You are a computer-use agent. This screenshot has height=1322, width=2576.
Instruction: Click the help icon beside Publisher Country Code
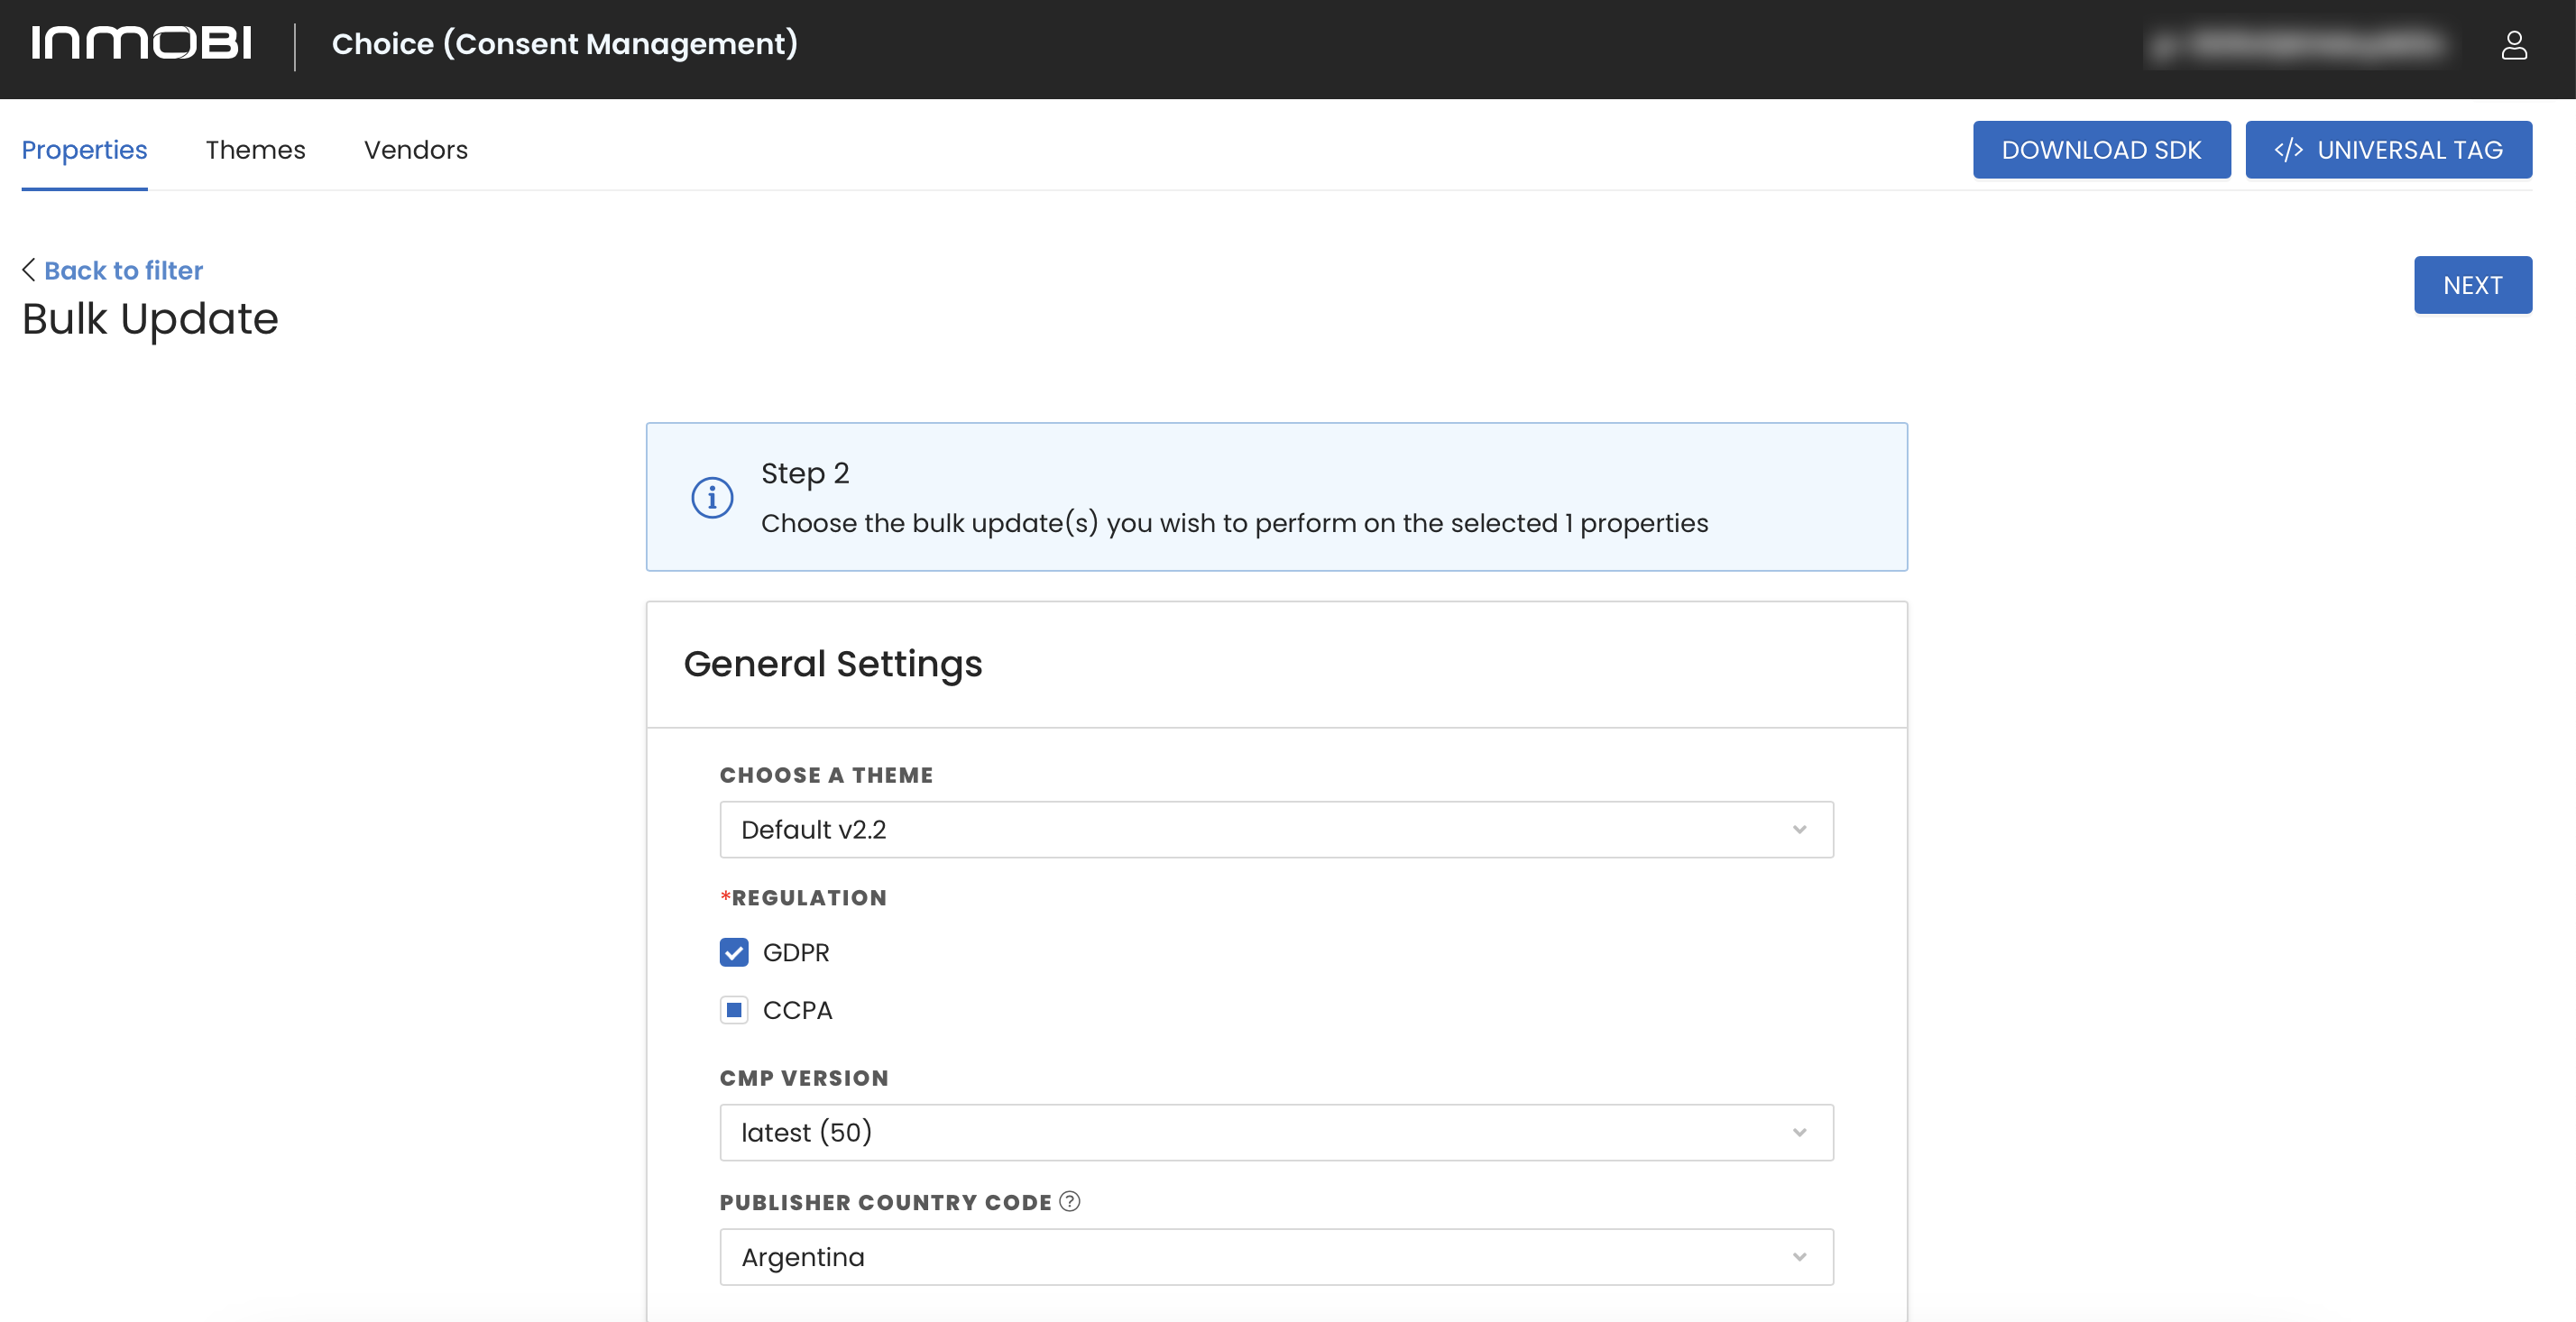coord(1067,1202)
